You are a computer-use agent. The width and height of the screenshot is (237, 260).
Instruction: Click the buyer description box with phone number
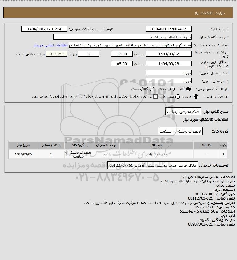pyautogui.click(x=153, y=165)
